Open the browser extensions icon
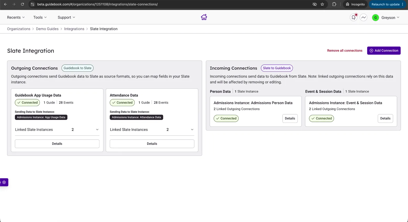 334,4
